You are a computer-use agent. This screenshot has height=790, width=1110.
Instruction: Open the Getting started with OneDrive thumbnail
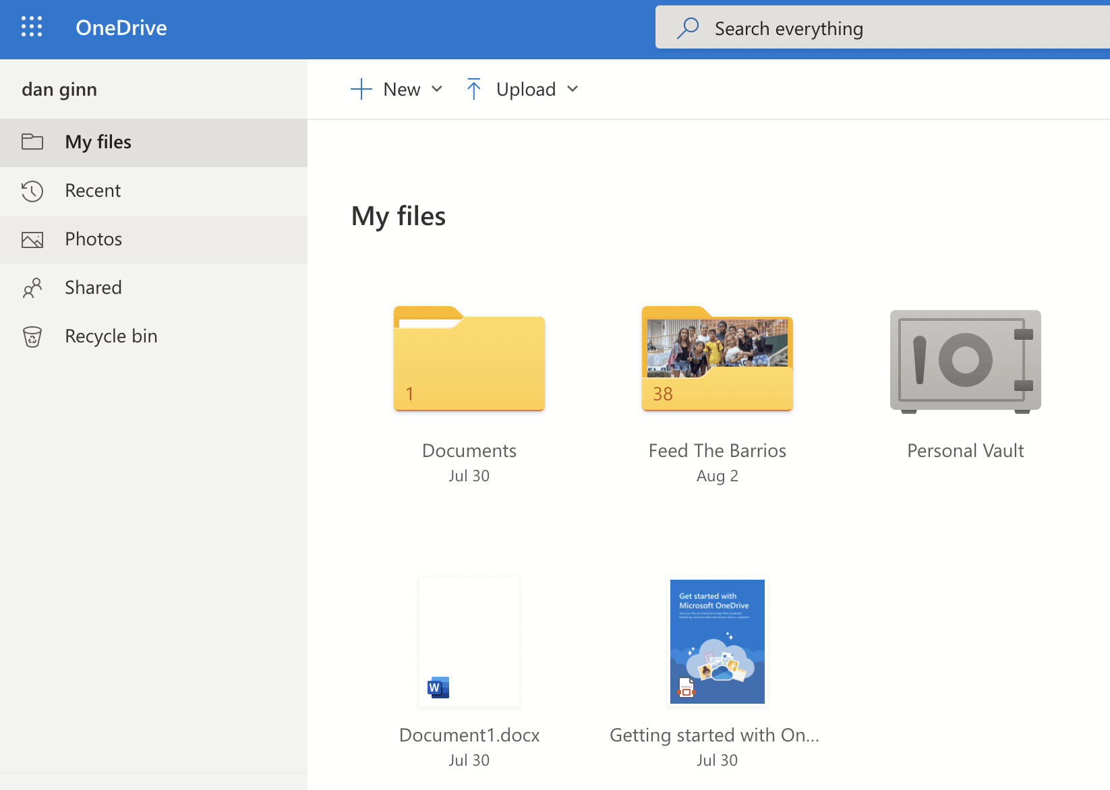(717, 641)
